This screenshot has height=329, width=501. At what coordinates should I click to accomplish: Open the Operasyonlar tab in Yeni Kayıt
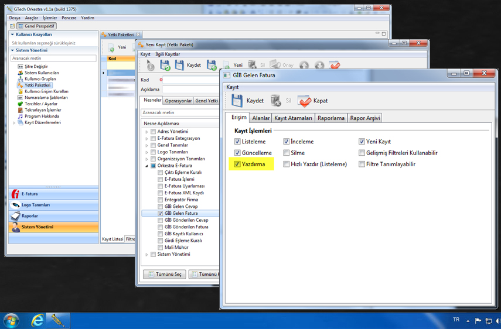(x=178, y=101)
